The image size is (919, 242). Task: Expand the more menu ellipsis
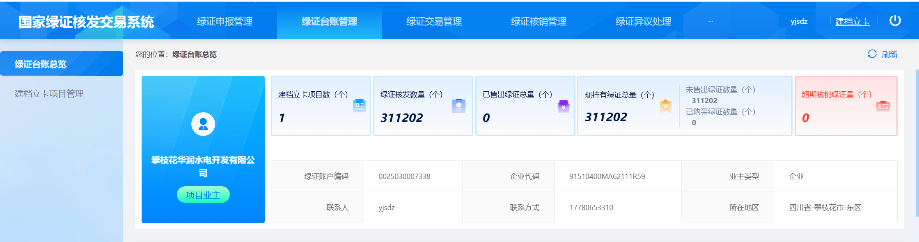point(710,21)
